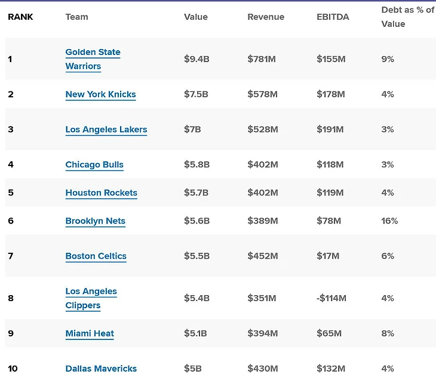Screen dimensions: 436x374
Task: Open the Los Angeles Clippers link
Action: tap(91, 298)
